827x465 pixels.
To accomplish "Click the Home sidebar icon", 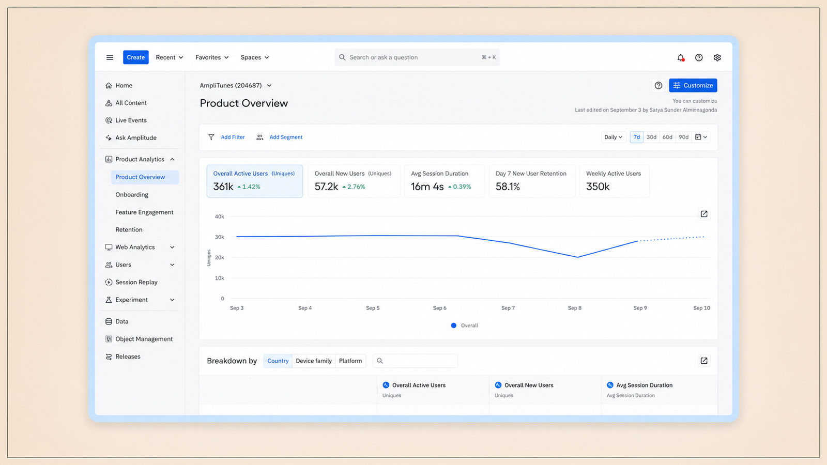I will (x=109, y=85).
